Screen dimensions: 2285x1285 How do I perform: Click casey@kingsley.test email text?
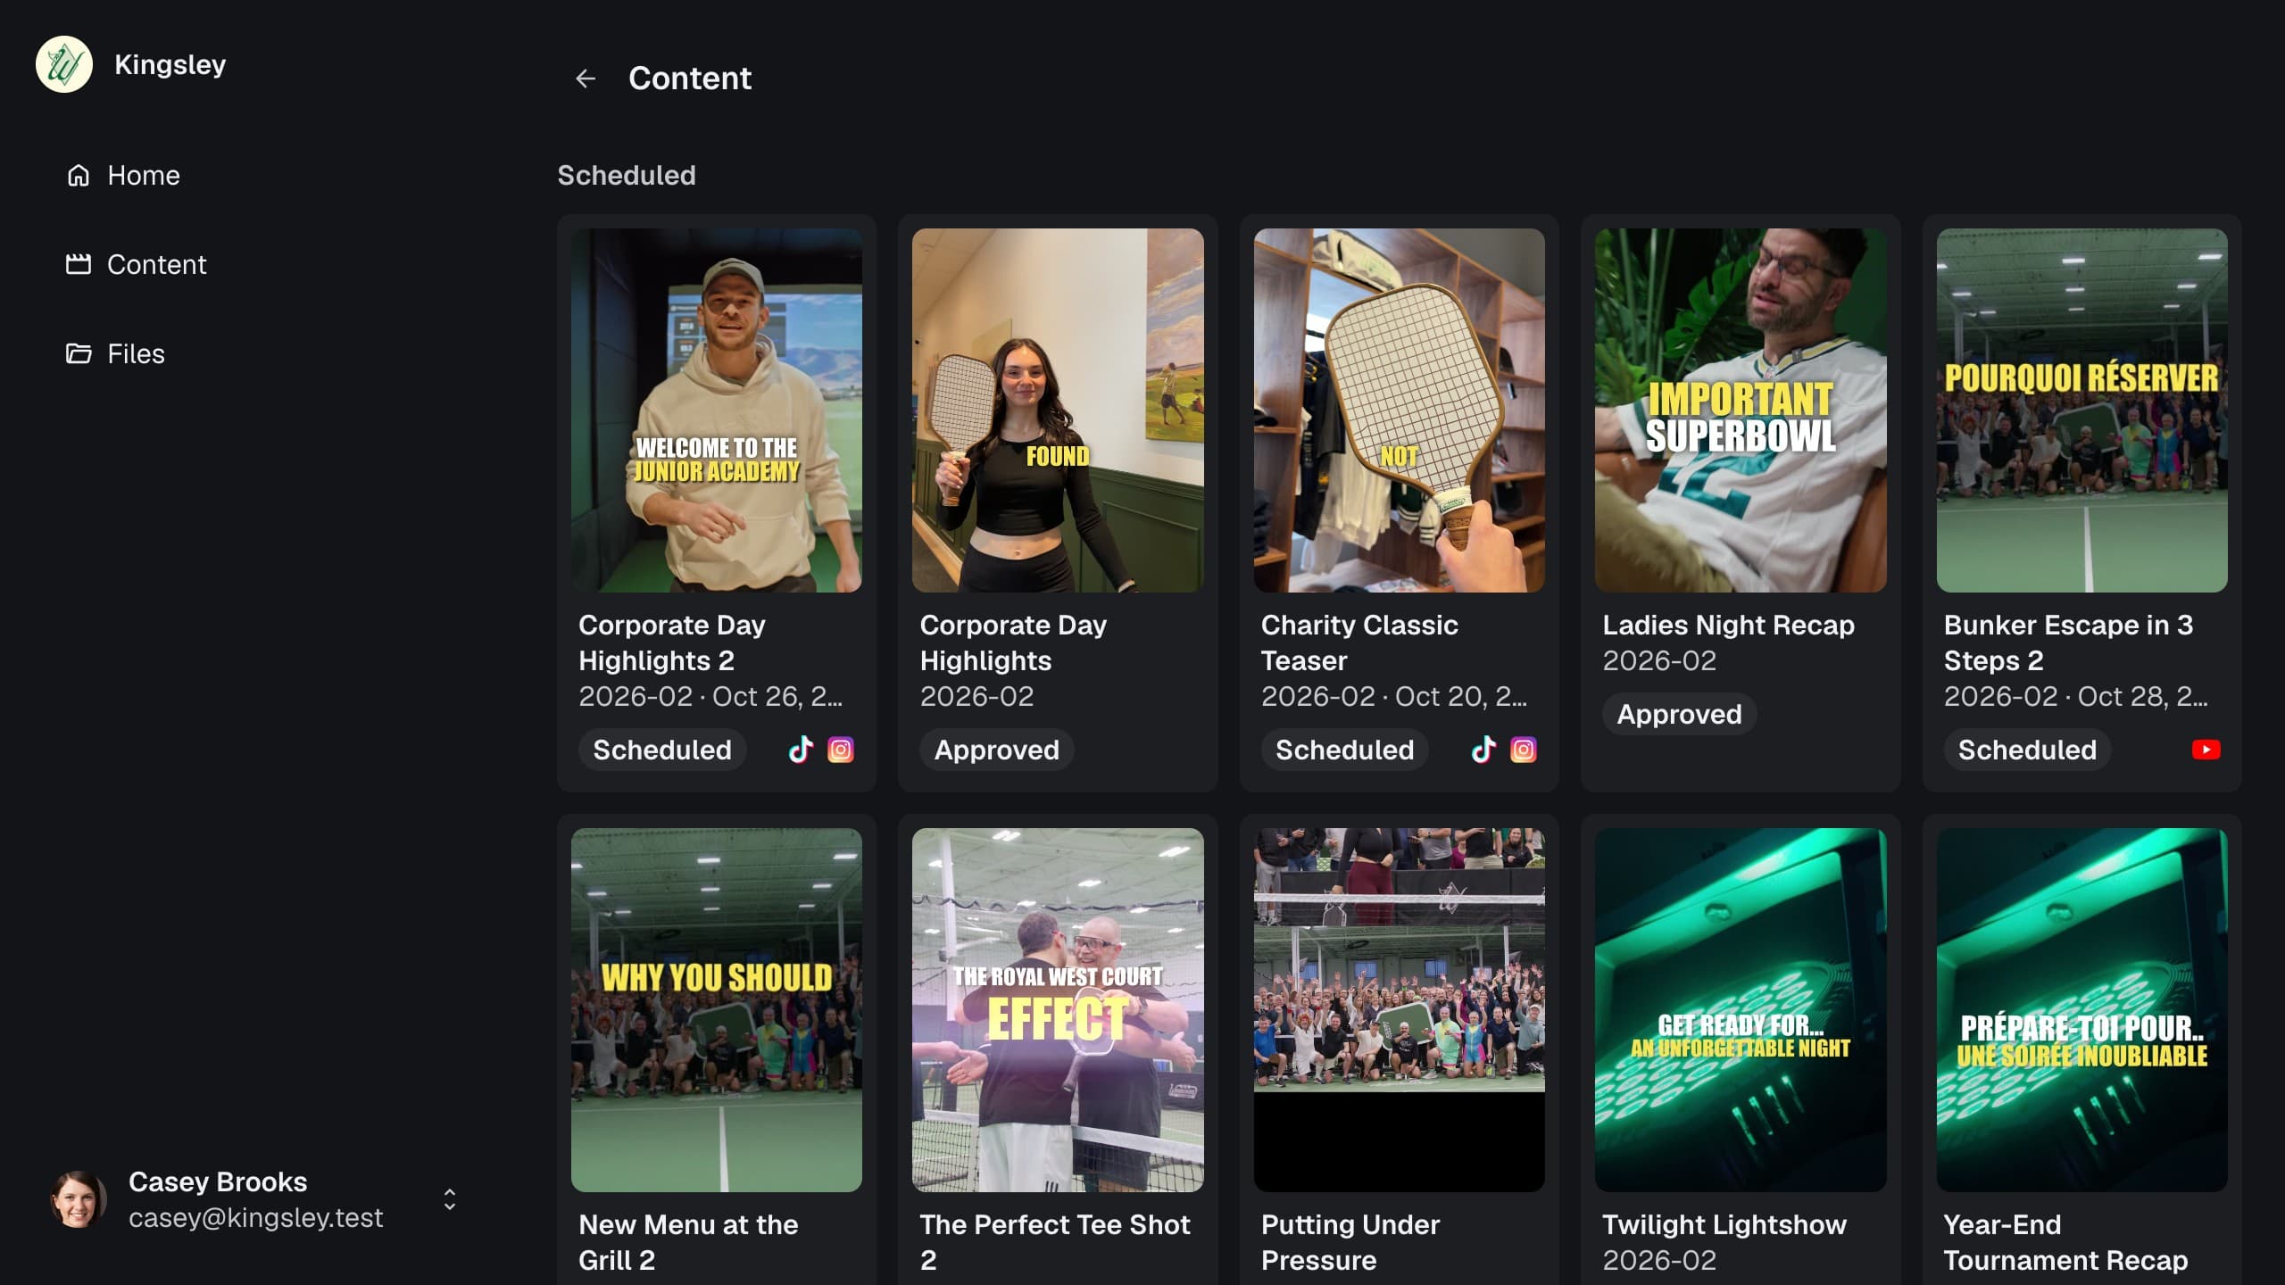click(256, 1218)
